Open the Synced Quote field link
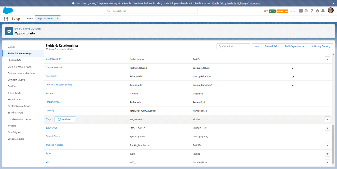Viewport: 337px width, 169px height. [x=53, y=136]
